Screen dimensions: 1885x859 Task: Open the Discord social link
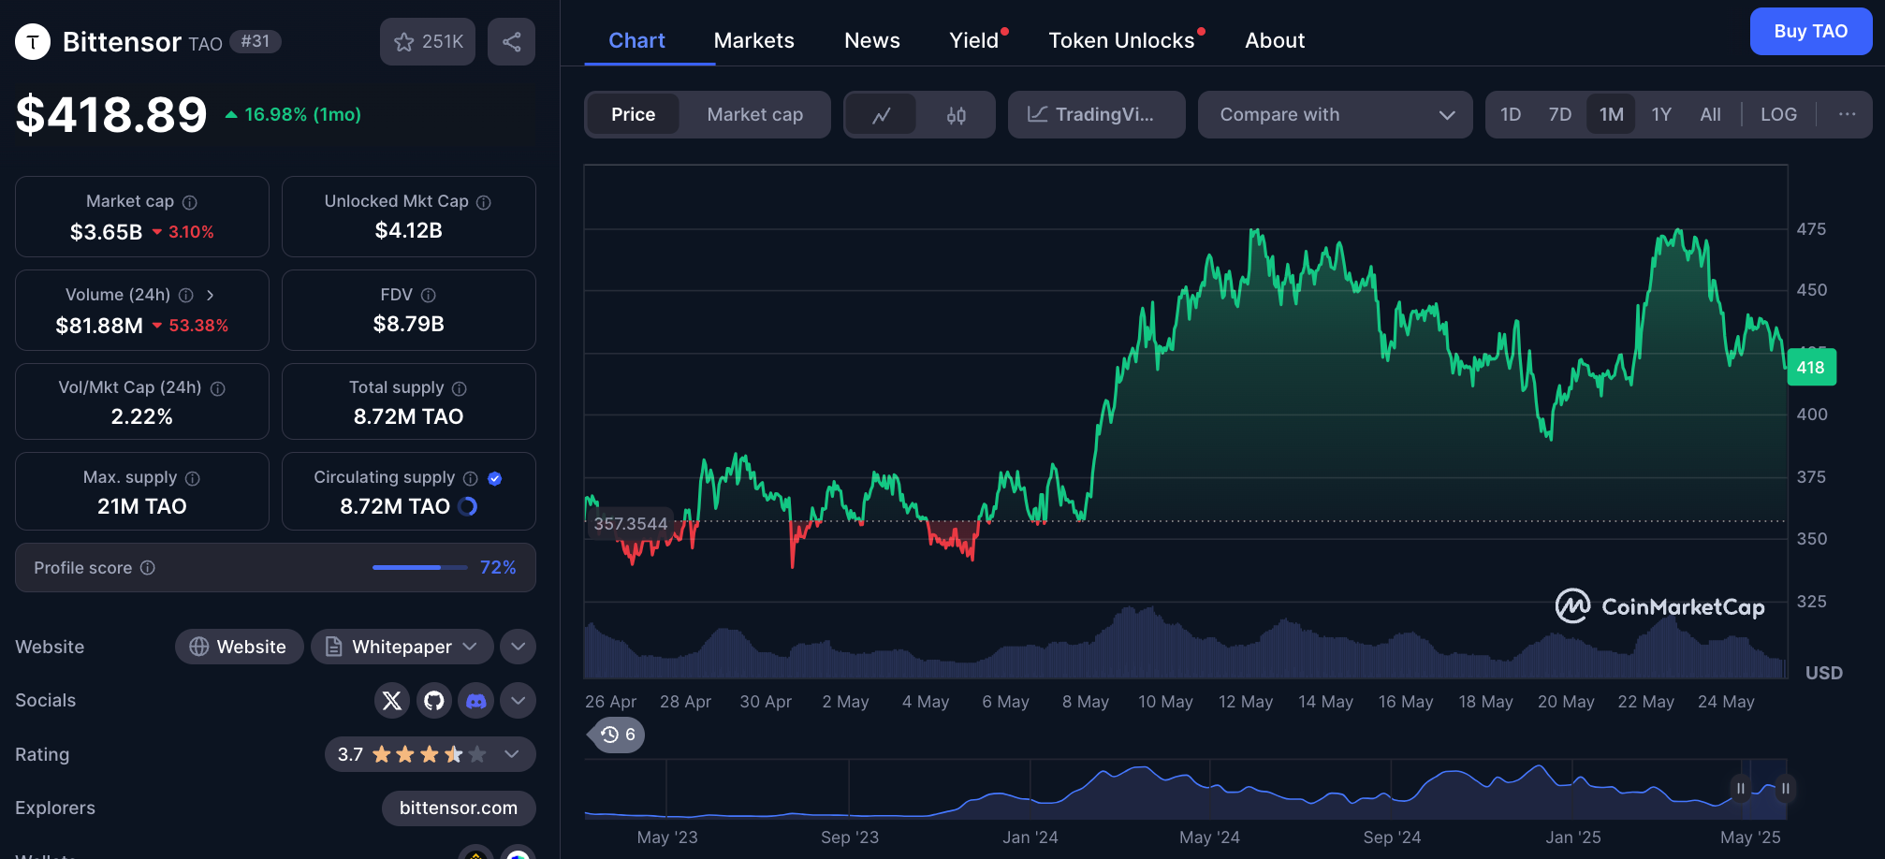click(476, 700)
